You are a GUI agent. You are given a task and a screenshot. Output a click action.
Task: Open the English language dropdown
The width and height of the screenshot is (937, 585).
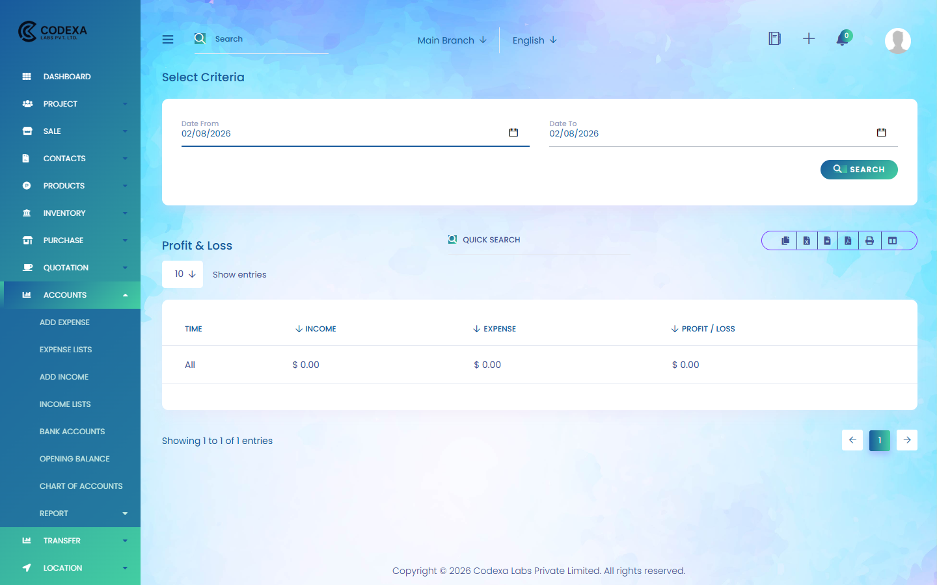coord(534,40)
